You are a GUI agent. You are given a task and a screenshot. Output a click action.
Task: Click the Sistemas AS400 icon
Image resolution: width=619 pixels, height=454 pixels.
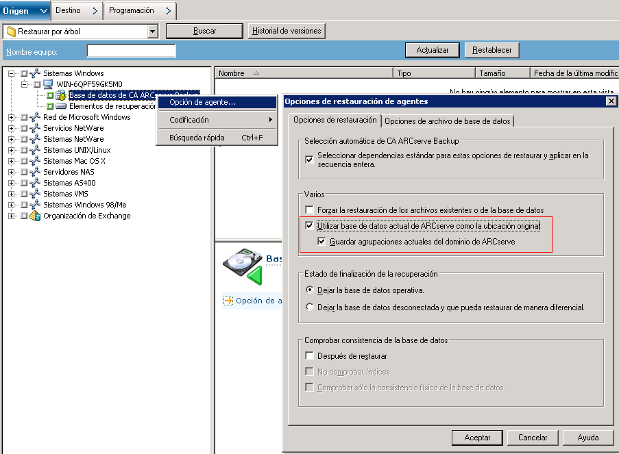click(x=35, y=183)
